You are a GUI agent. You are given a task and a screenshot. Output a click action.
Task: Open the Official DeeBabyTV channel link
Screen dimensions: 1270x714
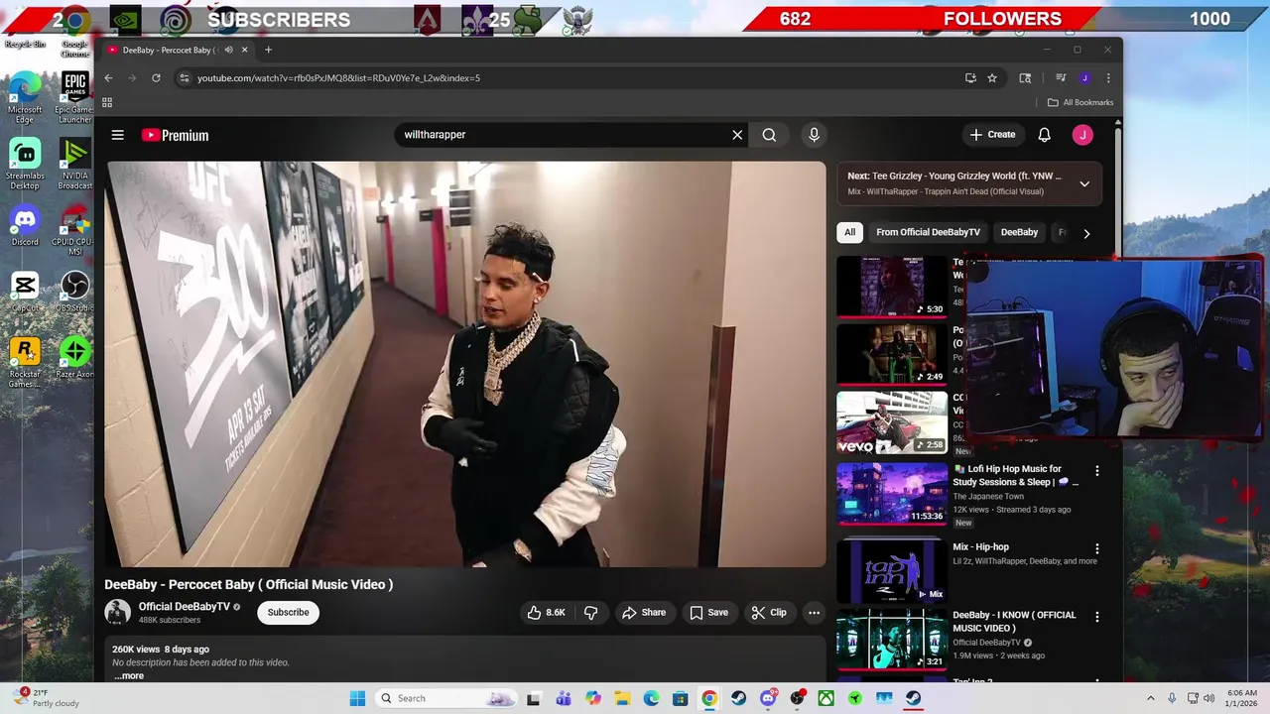[x=184, y=607]
